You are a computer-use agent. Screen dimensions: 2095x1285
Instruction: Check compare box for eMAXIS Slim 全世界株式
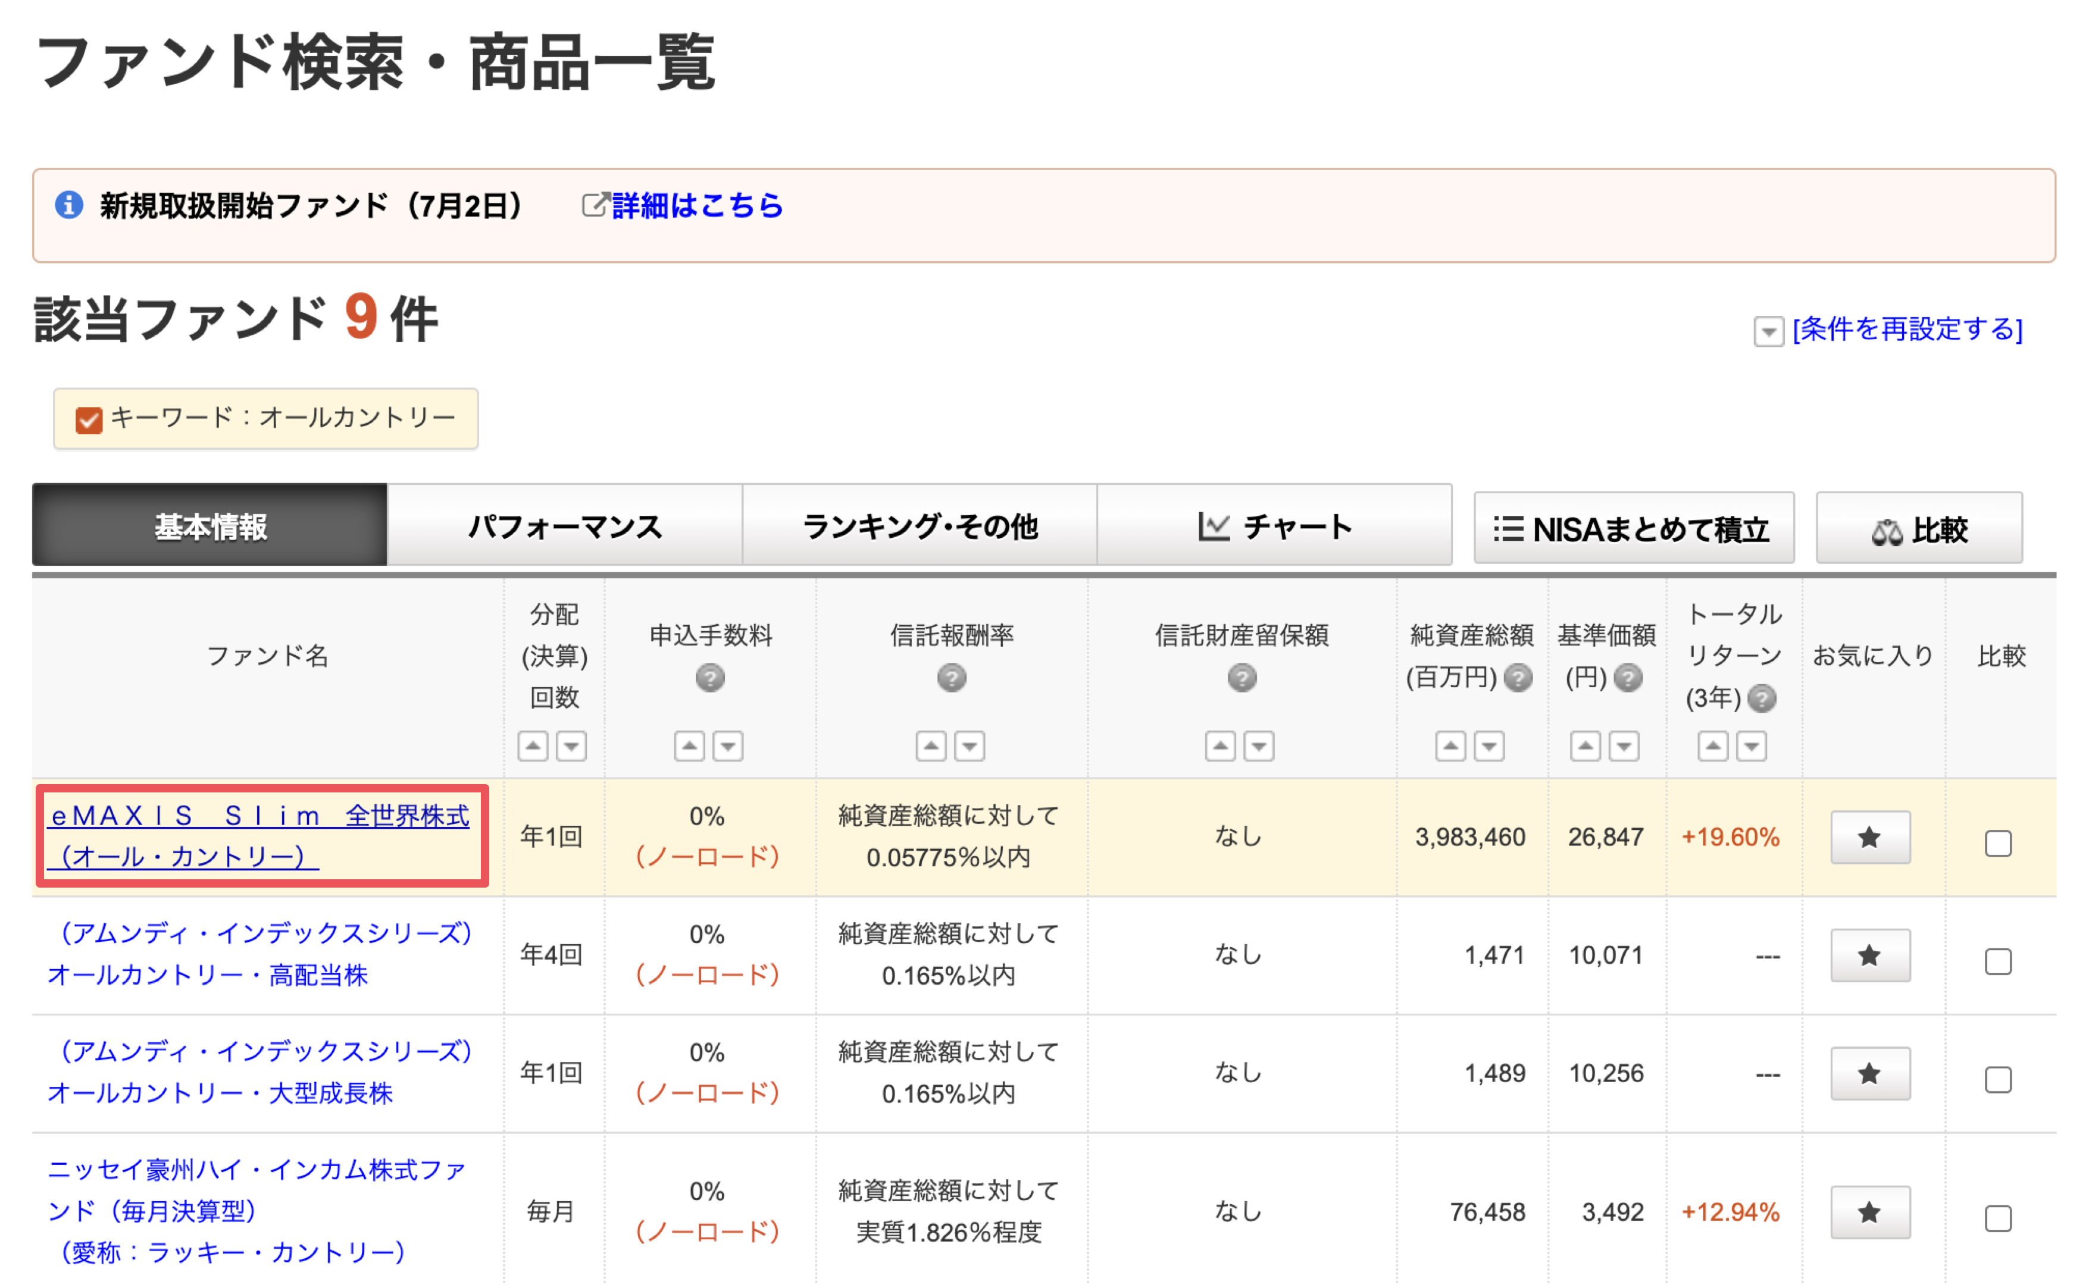[x=1997, y=843]
